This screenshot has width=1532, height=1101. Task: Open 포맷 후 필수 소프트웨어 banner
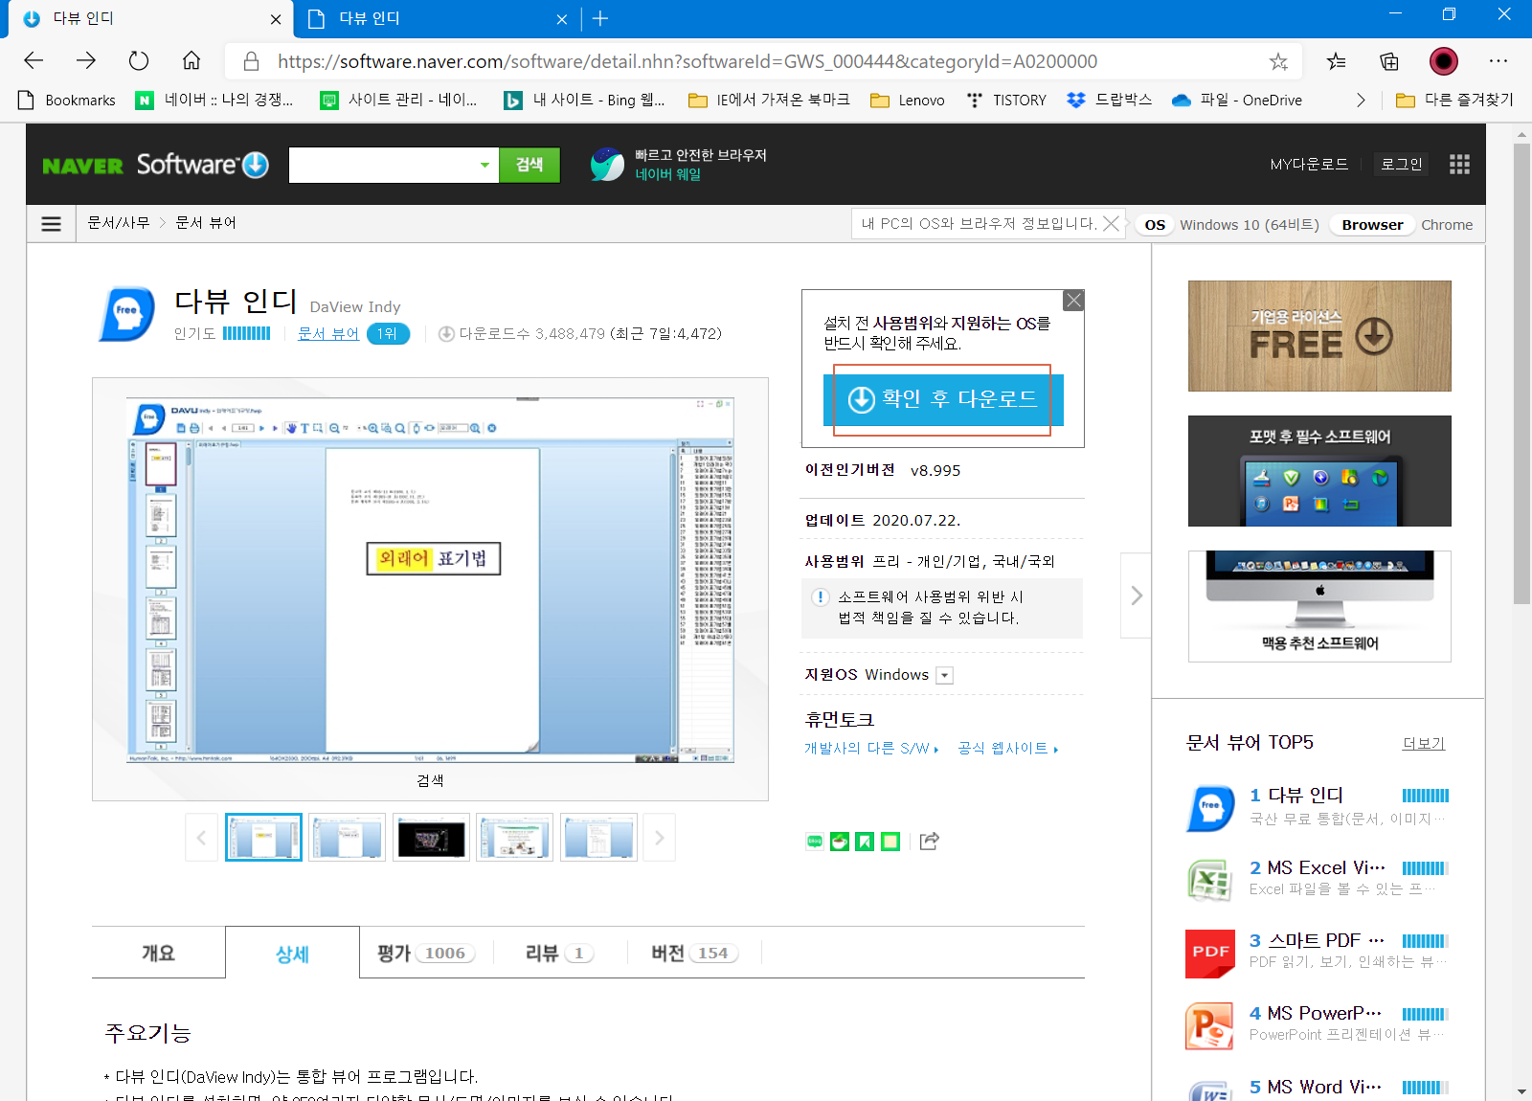1319,471
